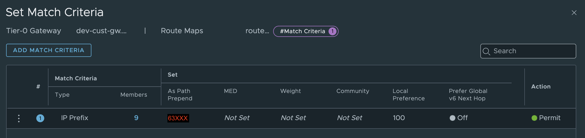Click the truncated dev-cust-gw gateway name

[101, 31]
